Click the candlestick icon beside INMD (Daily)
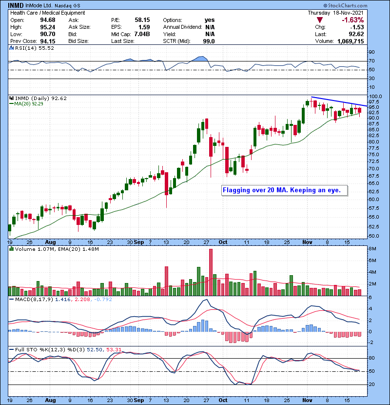 pos(11,99)
